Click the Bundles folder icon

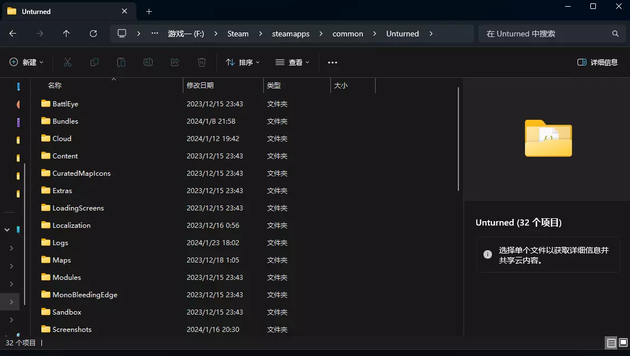pyautogui.click(x=46, y=121)
